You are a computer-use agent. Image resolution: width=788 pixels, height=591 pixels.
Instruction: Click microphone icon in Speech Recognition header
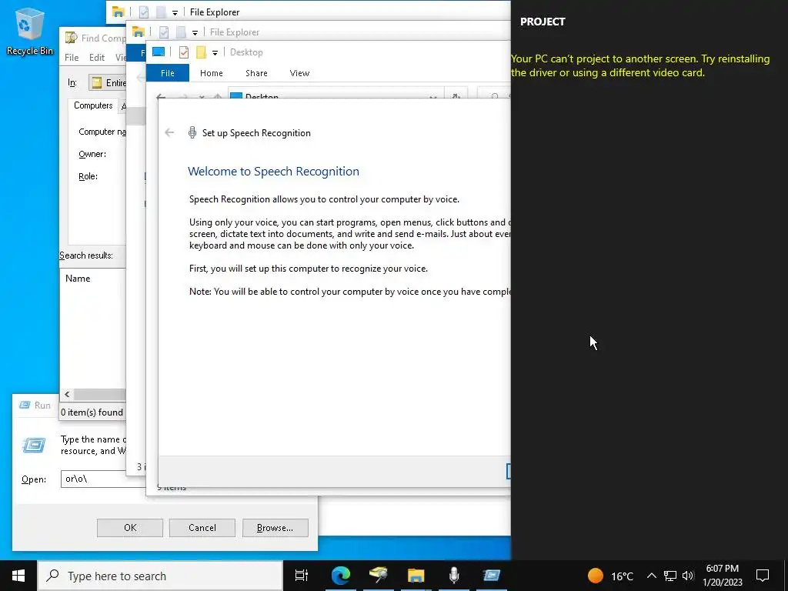point(192,132)
